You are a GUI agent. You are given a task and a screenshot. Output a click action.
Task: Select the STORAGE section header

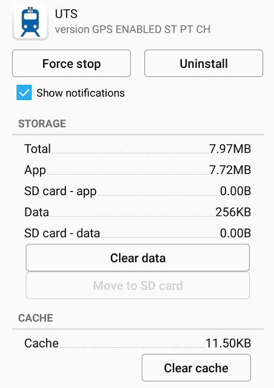point(42,124)
